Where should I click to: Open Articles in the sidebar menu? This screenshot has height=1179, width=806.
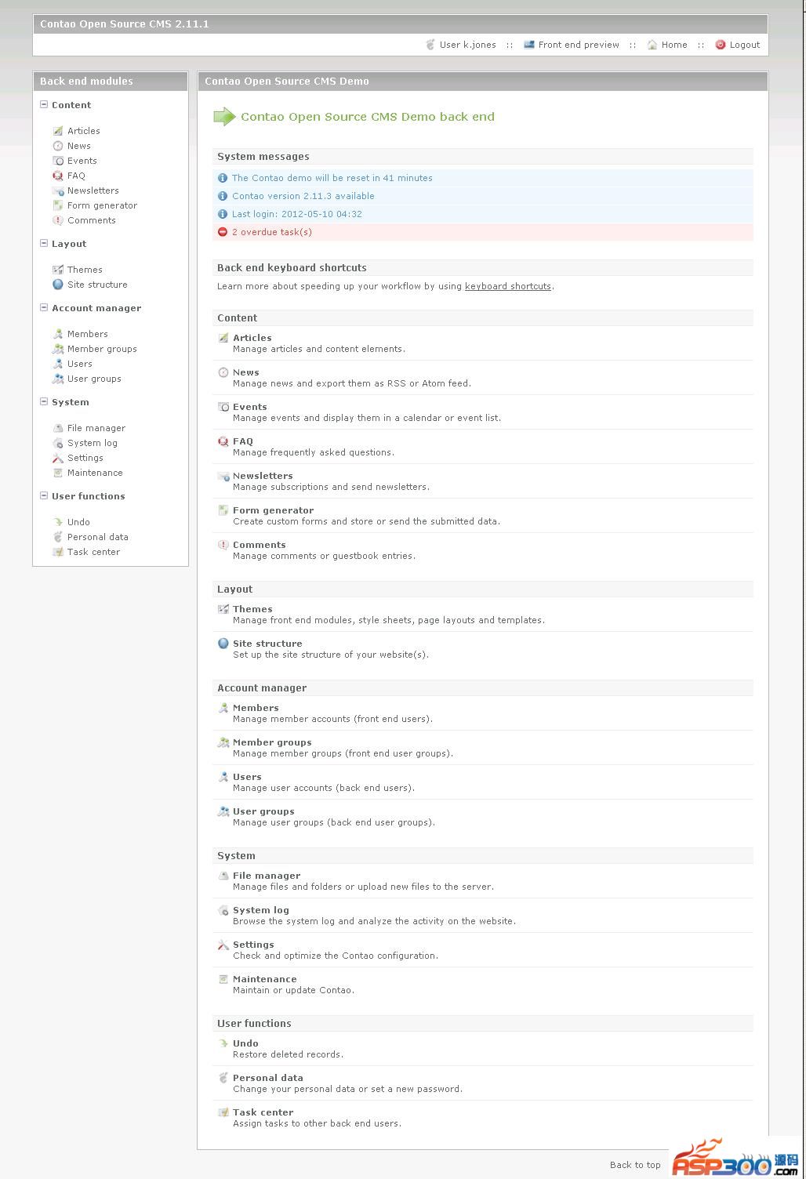point(83,131)
